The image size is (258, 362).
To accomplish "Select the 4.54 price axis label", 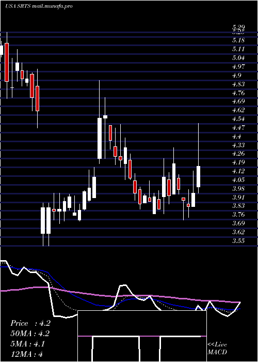I will click(x=238, y=119).
